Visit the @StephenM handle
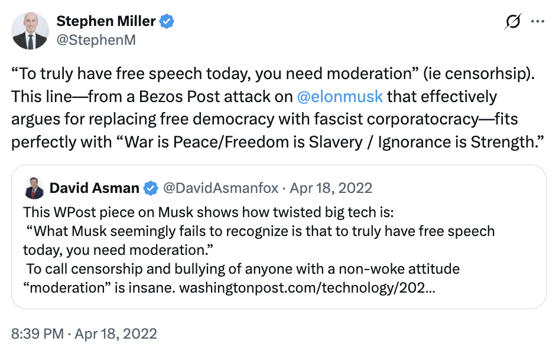Screen dimensions: 559x354 pyautogui.click(x=96, y=40)
